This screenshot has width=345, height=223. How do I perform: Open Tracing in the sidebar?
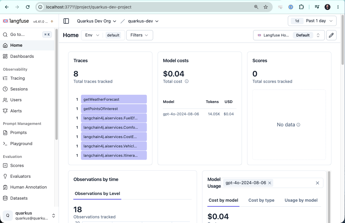pos(27,78)
